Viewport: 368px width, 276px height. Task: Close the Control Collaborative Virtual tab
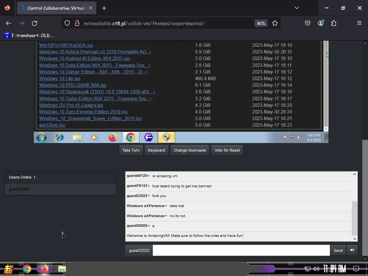point(91,8)
